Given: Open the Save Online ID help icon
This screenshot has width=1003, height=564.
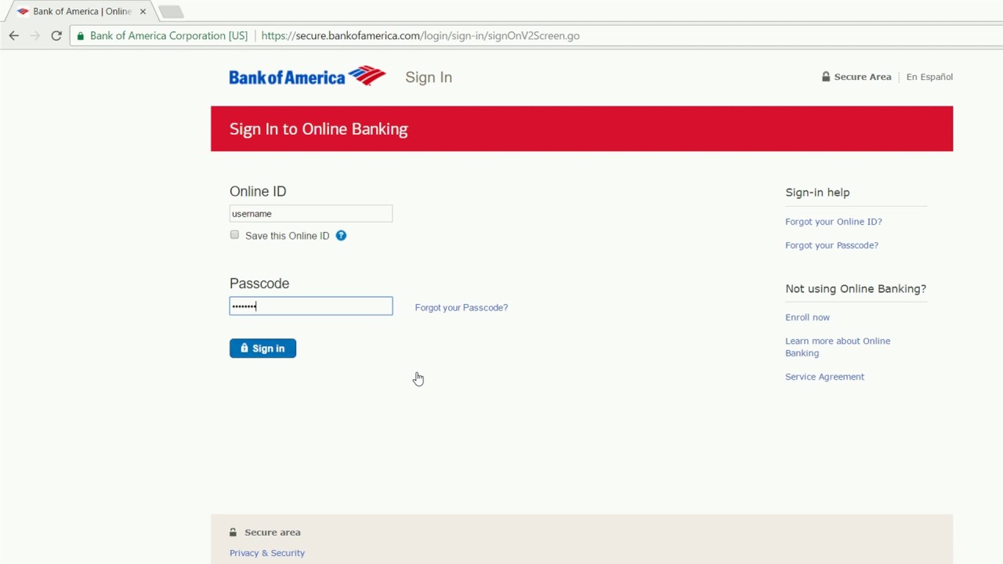Looking at the screenshot, I should click(341, 235).
